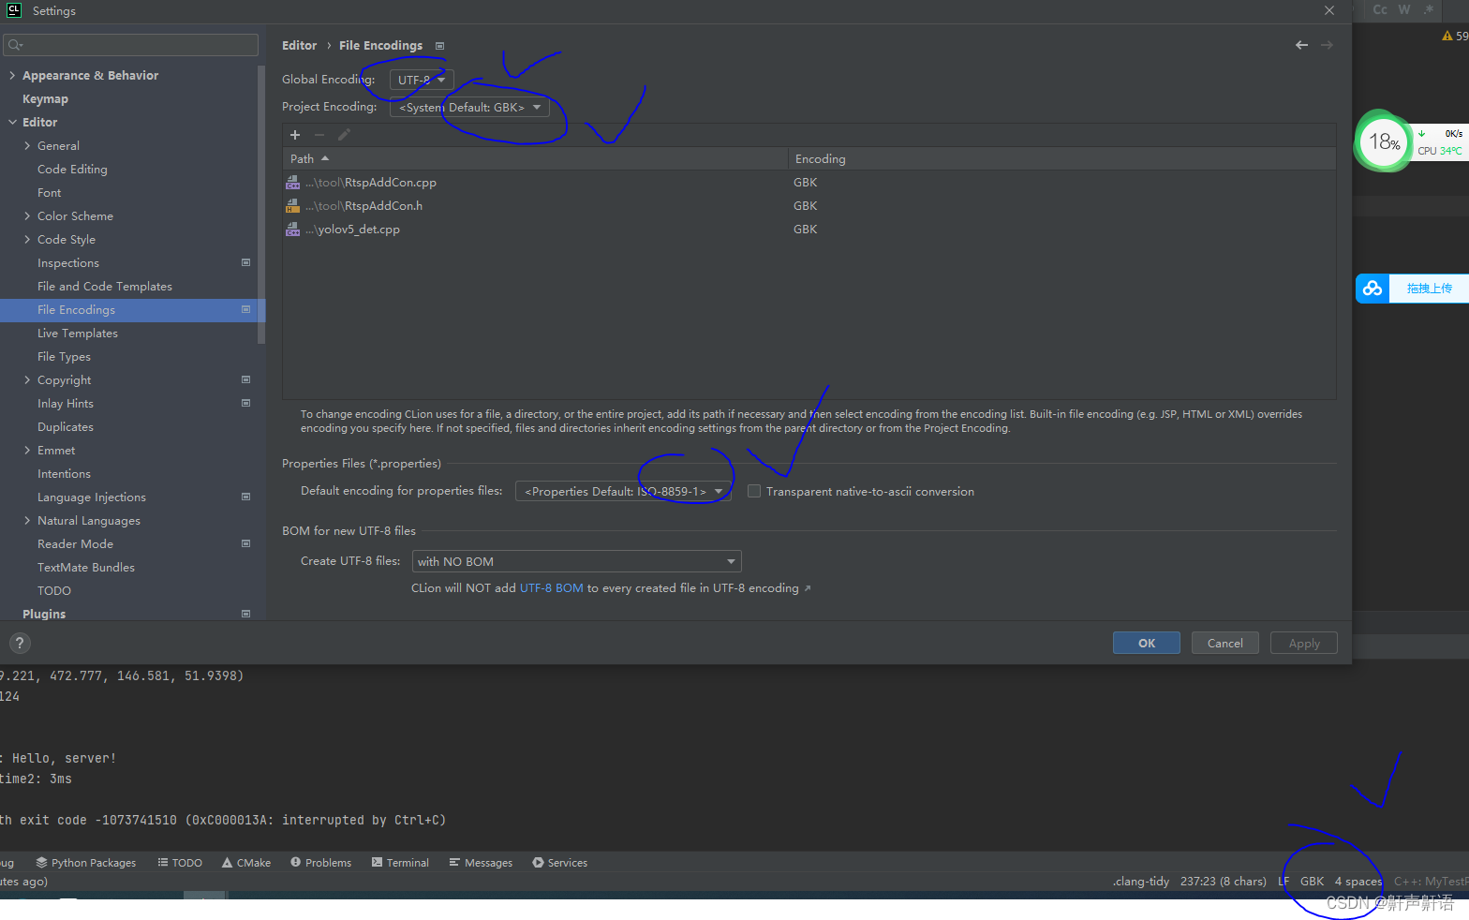Click the 237:23 caret position indicator
1469x920 pixels.
(x=1223, y=882)
